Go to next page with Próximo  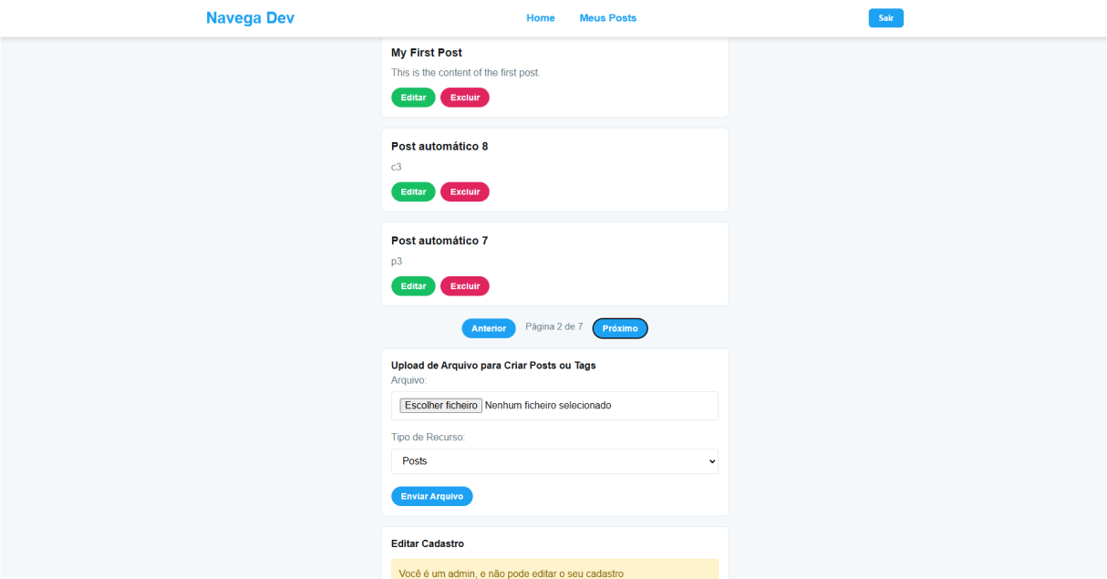coord(620,328)
